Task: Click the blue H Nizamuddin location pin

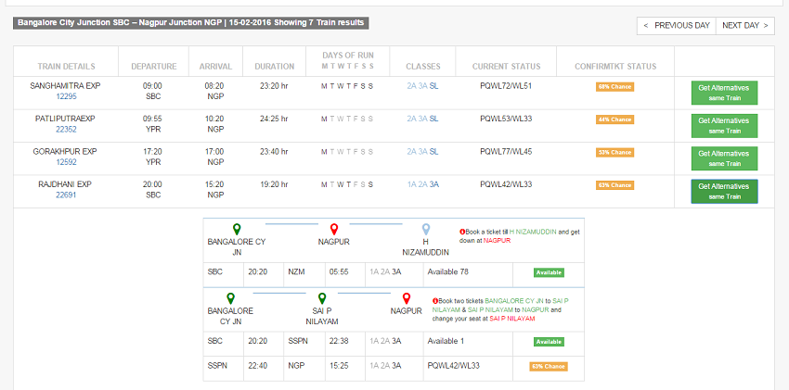Action: [426, 229]
